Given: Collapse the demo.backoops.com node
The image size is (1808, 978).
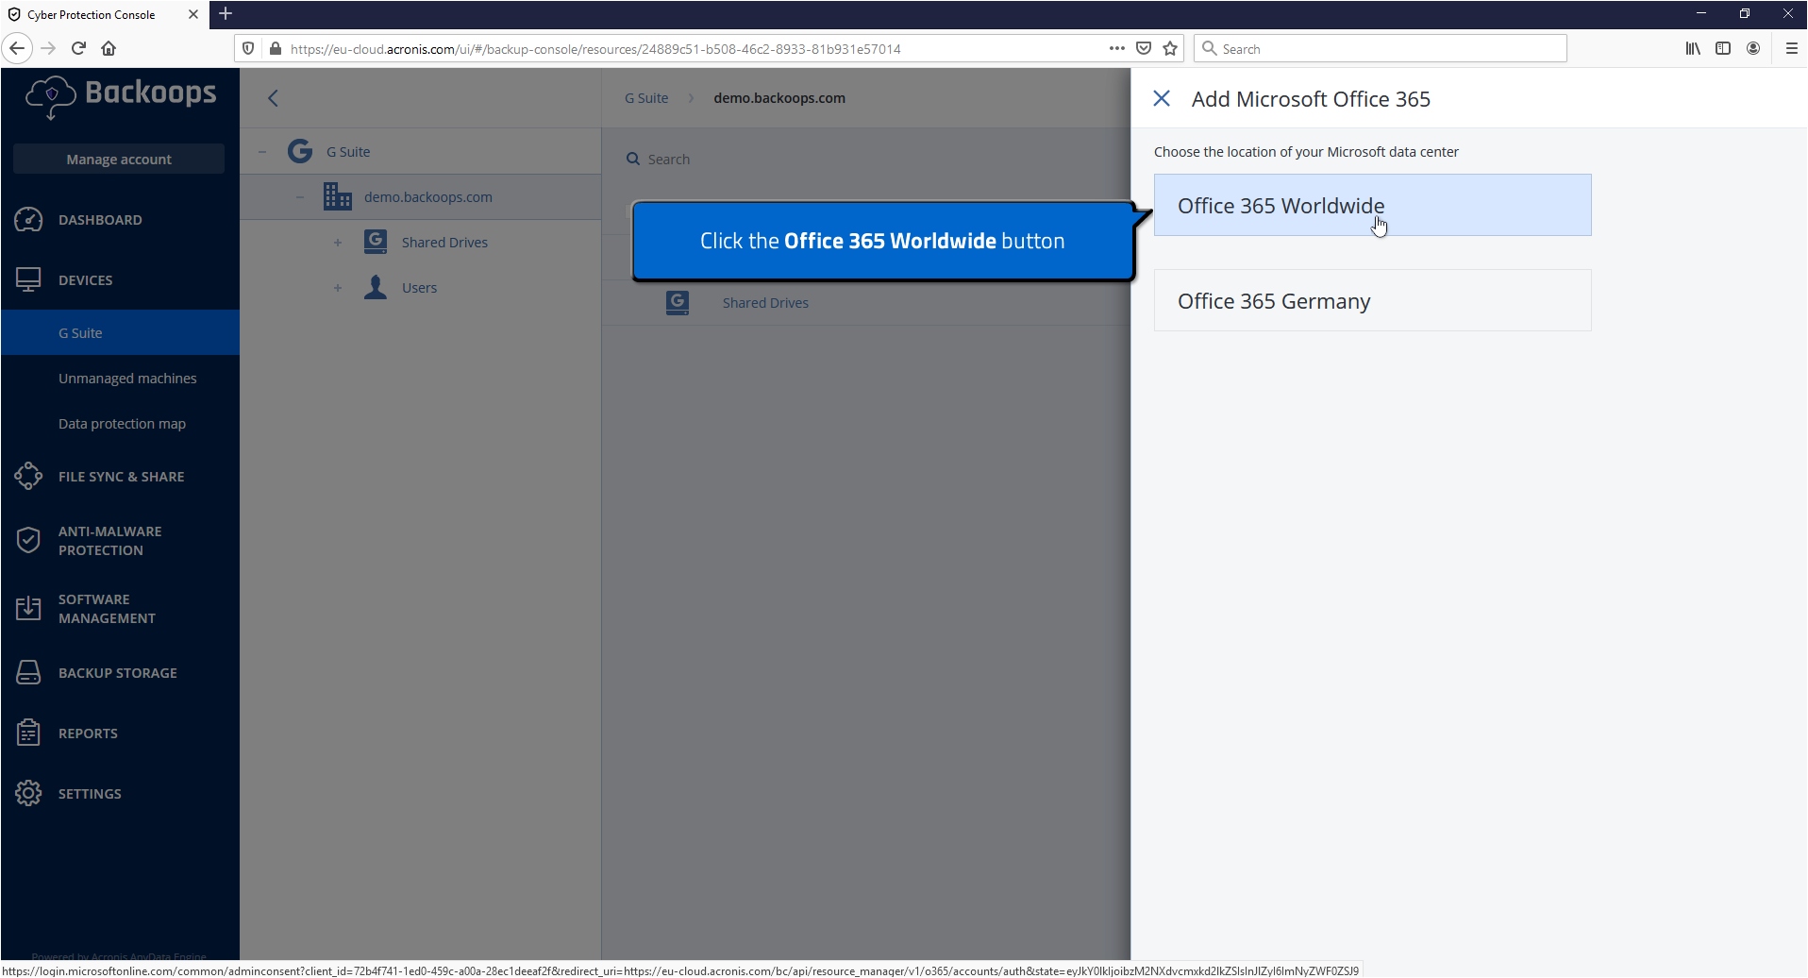Looking at the screenshot, I should coord(299,196).
